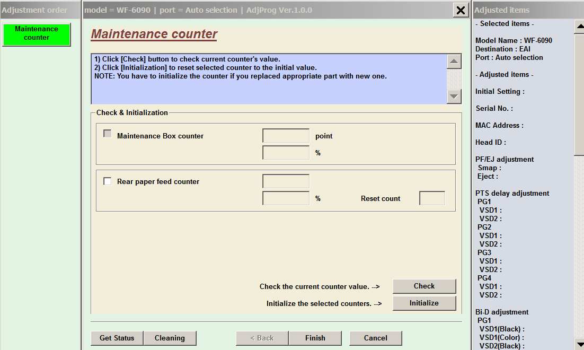
Task: Click 'Initial Setting :' entry
Action: 500,91
